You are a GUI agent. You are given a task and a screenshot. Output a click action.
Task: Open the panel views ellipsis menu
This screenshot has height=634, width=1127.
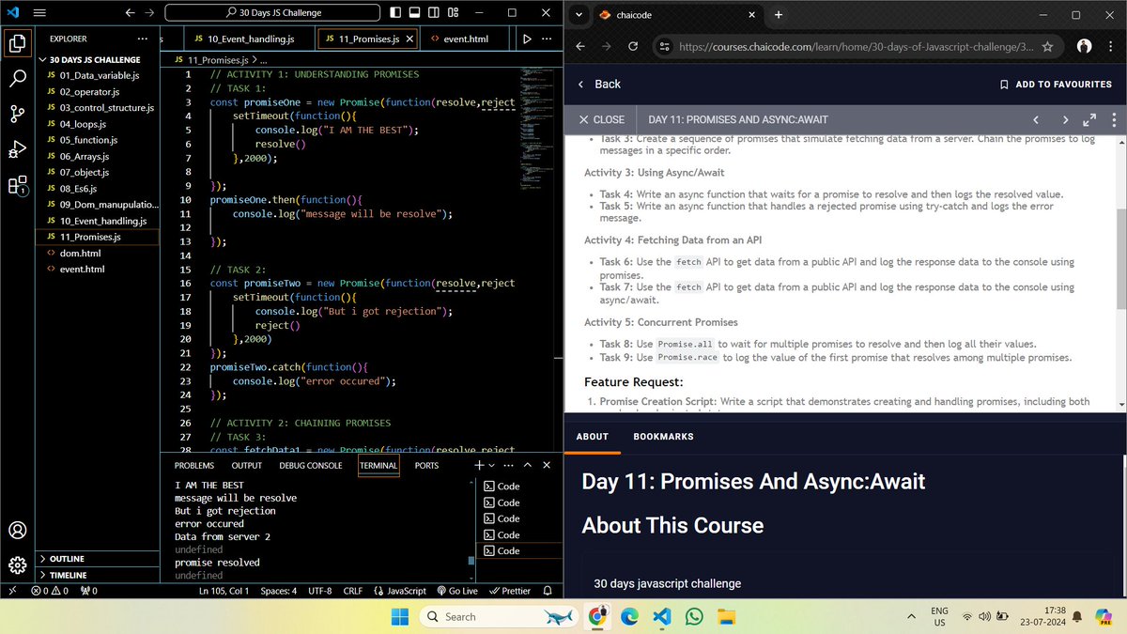click(509, 465)
